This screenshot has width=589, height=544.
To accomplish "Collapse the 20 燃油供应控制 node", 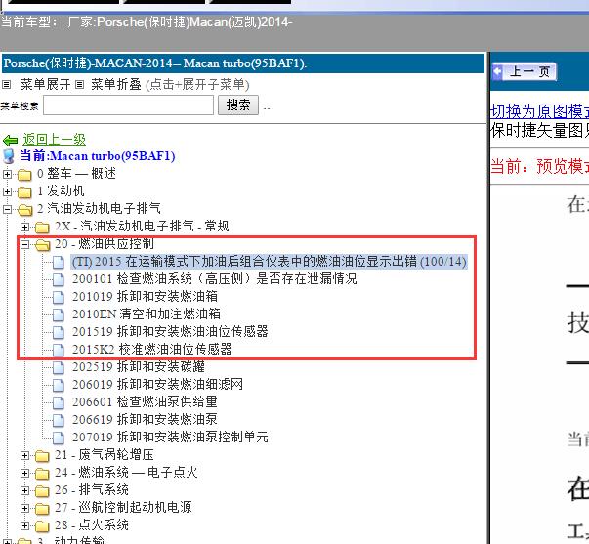I will point(24,244).
